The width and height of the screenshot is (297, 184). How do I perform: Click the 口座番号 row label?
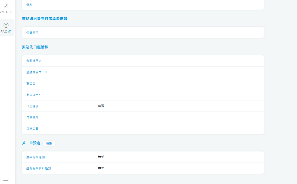click(32, 118)
